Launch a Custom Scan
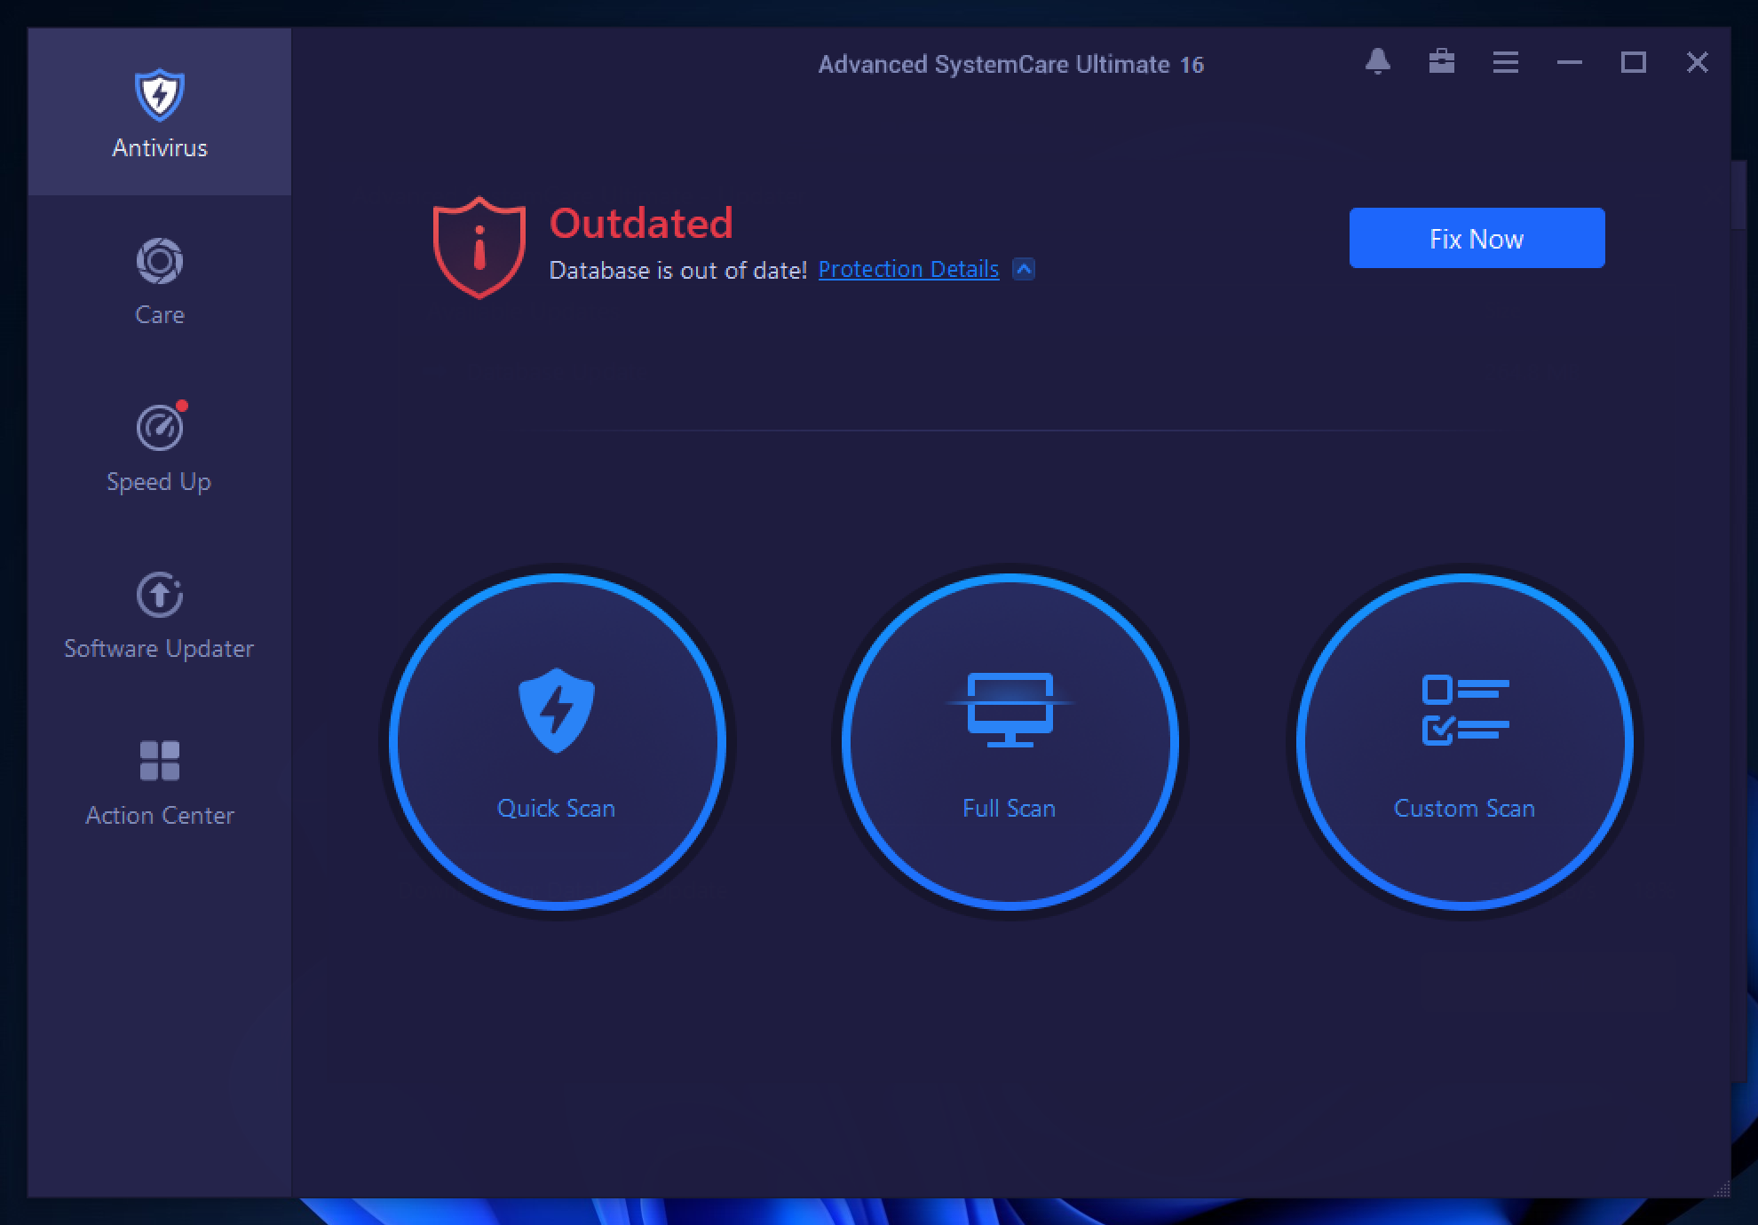 click(x=1464, y=741)
